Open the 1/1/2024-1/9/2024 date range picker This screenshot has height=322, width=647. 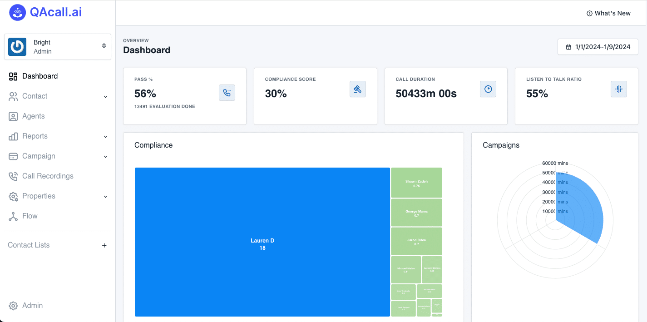598,46
